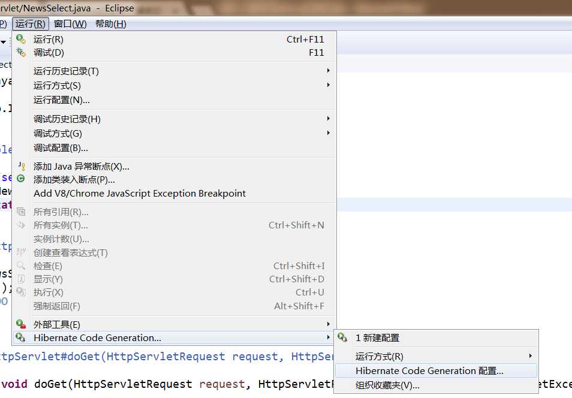
Task: Expand 调试历史记录(H) submenu arrow
Action: (329, 119)
